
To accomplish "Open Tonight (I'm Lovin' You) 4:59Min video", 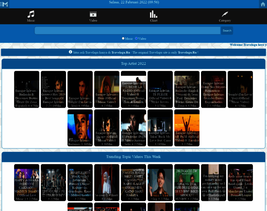I will click(80, 89).
